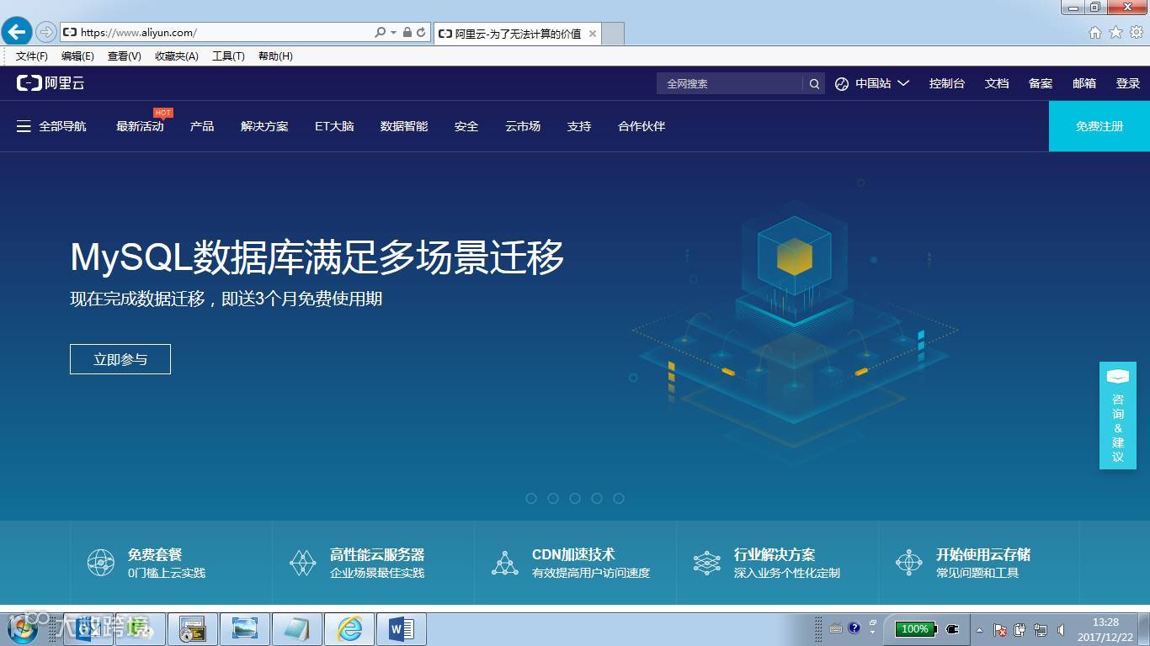The image size is (1150, 646).
Task: Open the 最新活动 nav item
Action: point(140,126)
